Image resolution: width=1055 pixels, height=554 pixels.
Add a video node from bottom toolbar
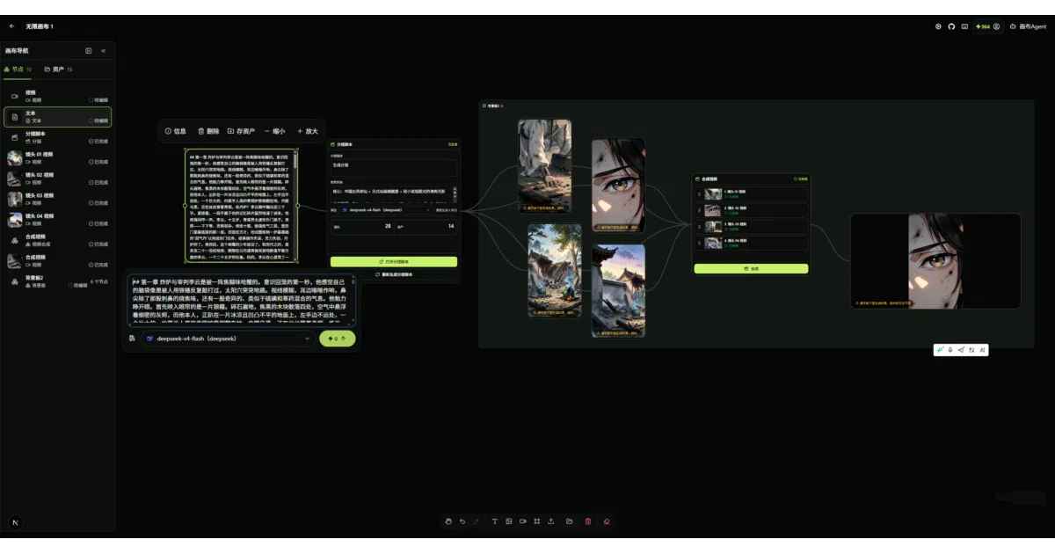point(522,521)
